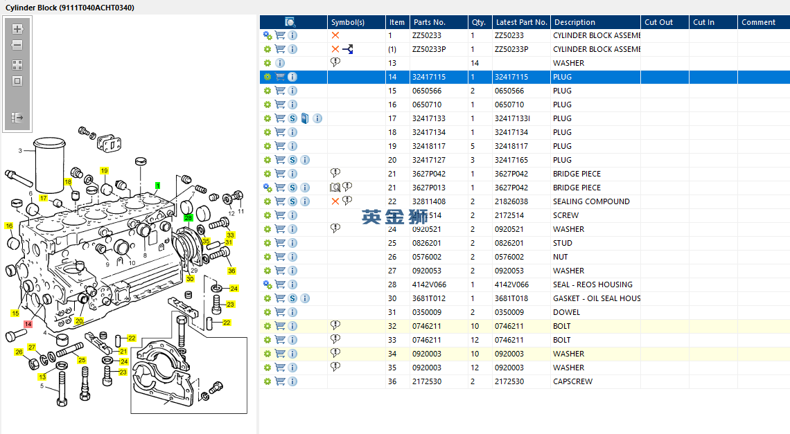
Task: Click the Description column header
Action: pyautogui.click(x=595, y=22)
